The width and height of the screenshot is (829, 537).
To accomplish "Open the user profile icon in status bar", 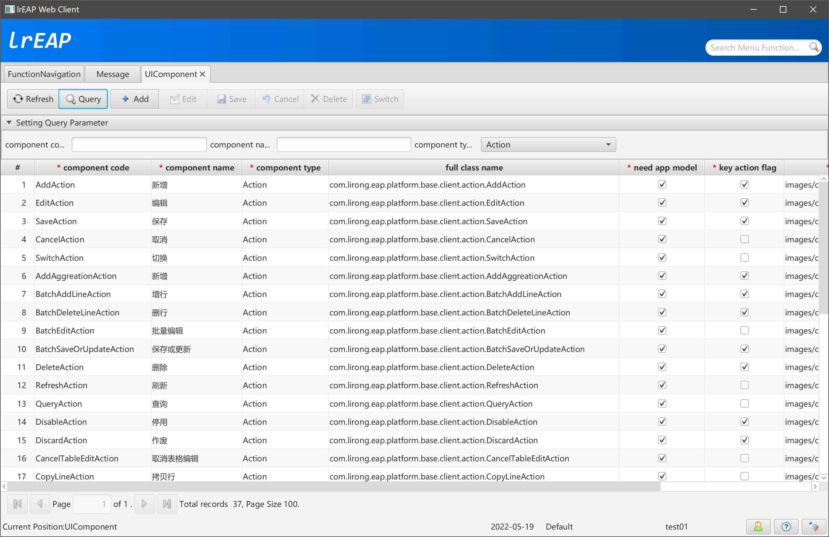I will [758, 527].
